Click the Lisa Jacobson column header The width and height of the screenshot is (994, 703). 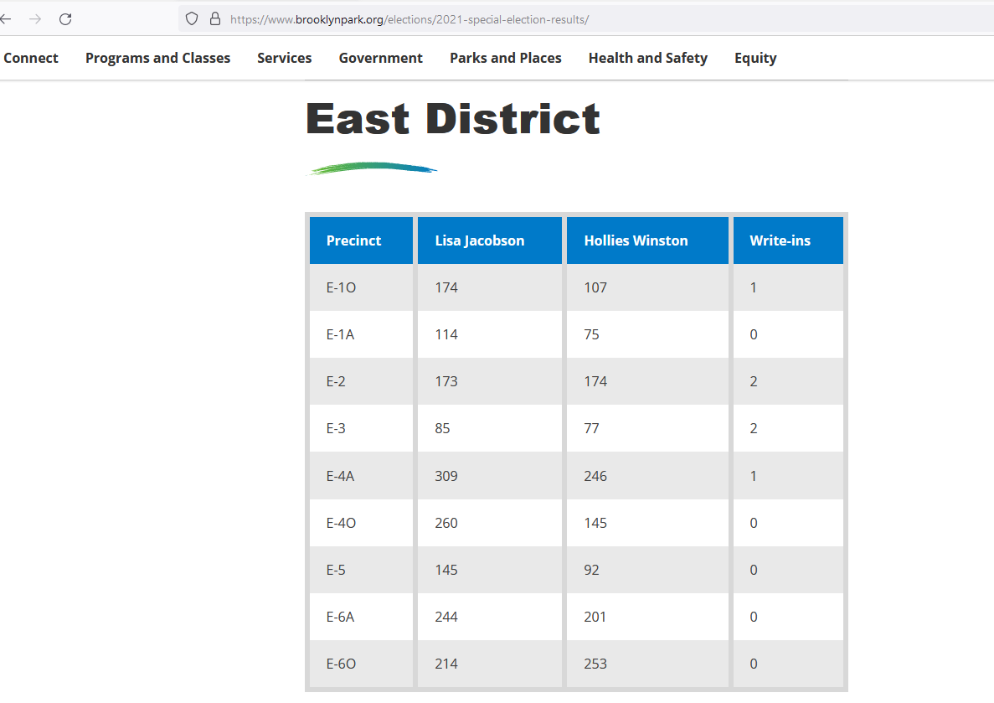point(489,240)
